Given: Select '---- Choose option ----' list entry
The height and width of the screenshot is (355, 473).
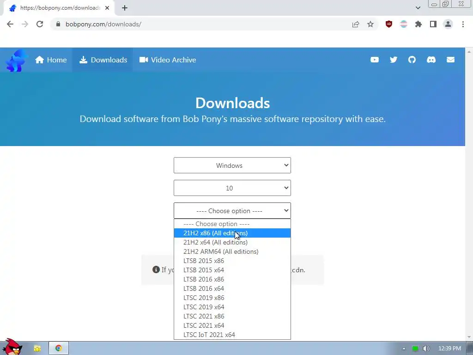Looking at the screenshot, I should (232, 224).
